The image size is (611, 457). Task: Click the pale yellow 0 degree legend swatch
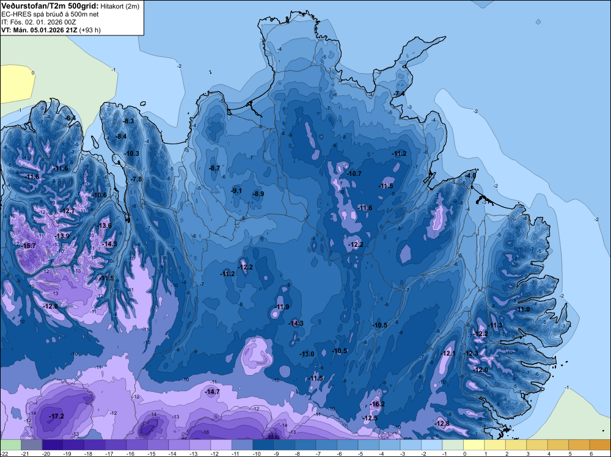pyautogui.click(x=474, y=445)
